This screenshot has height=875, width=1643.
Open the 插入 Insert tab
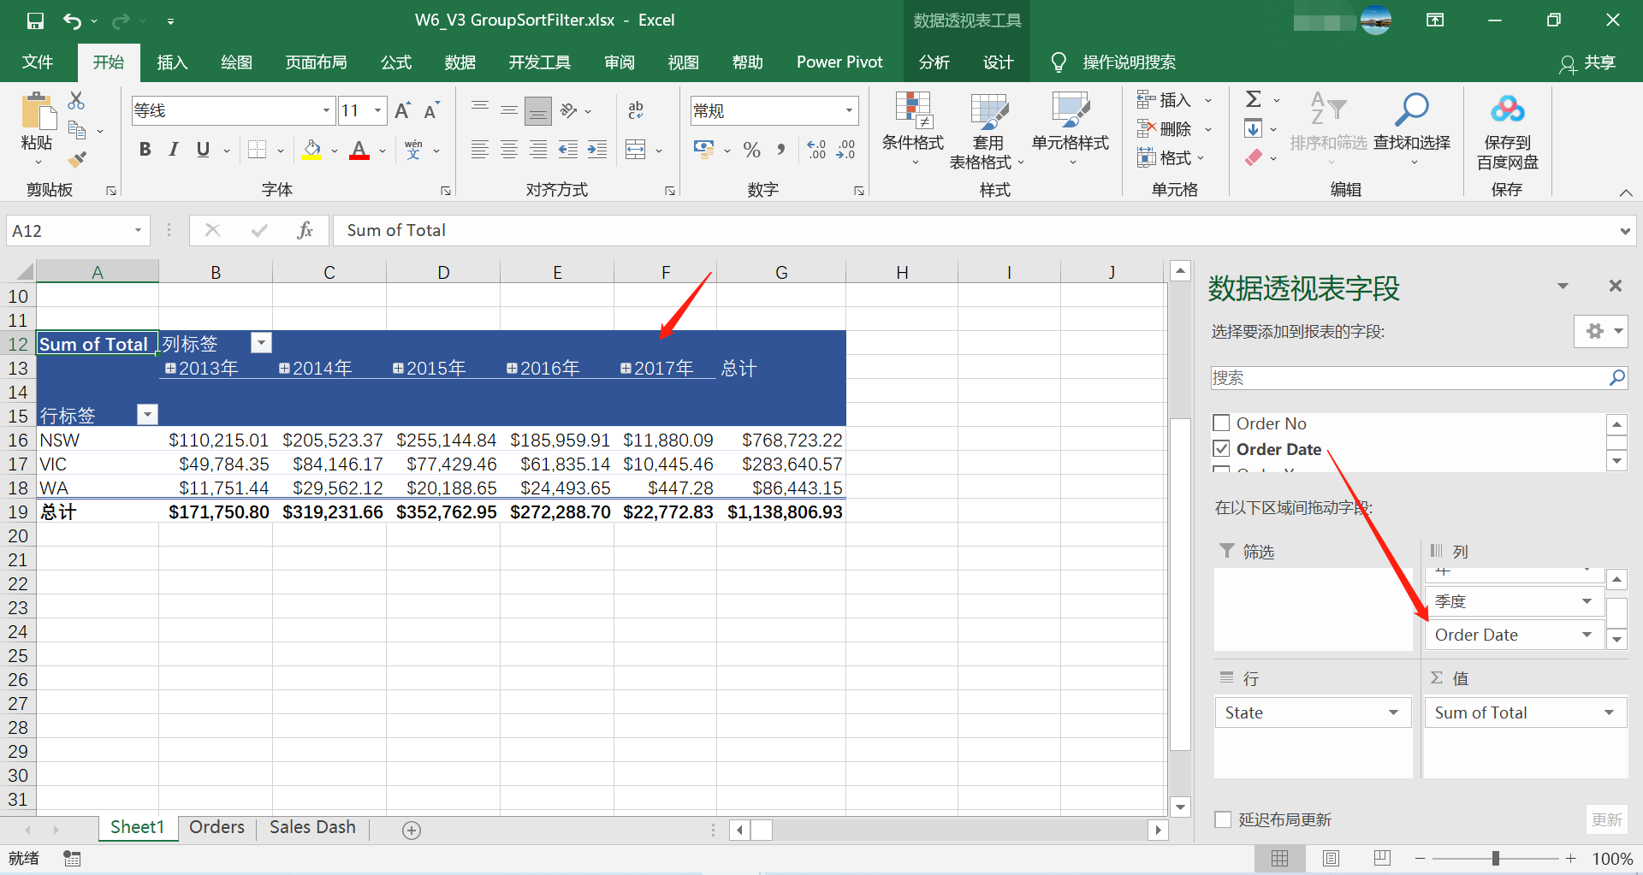coord(172,62)
